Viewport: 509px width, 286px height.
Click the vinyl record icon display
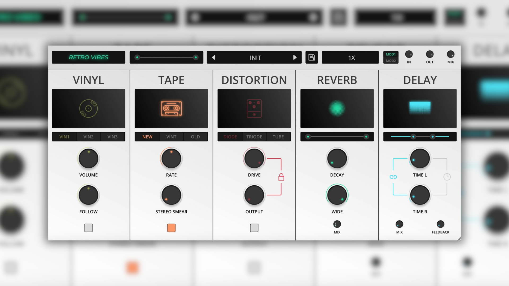(x=88, y=108)
